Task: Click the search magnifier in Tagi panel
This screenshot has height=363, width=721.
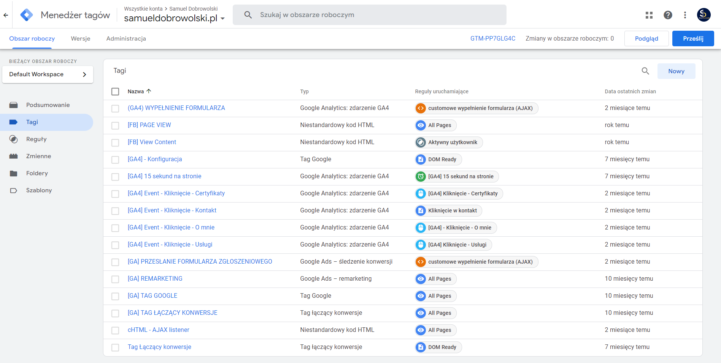Action: pyautogui.click(x=645, y=71)
